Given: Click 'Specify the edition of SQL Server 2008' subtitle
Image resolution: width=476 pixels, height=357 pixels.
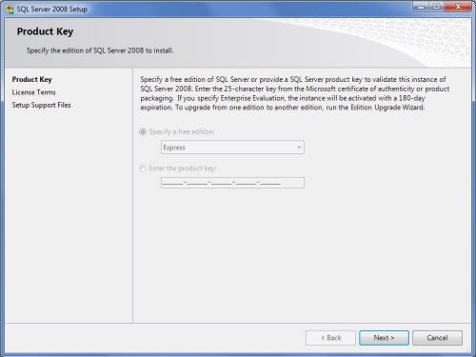Looking at the screenshot, I should pyautogui.click(x=100, y=50).
